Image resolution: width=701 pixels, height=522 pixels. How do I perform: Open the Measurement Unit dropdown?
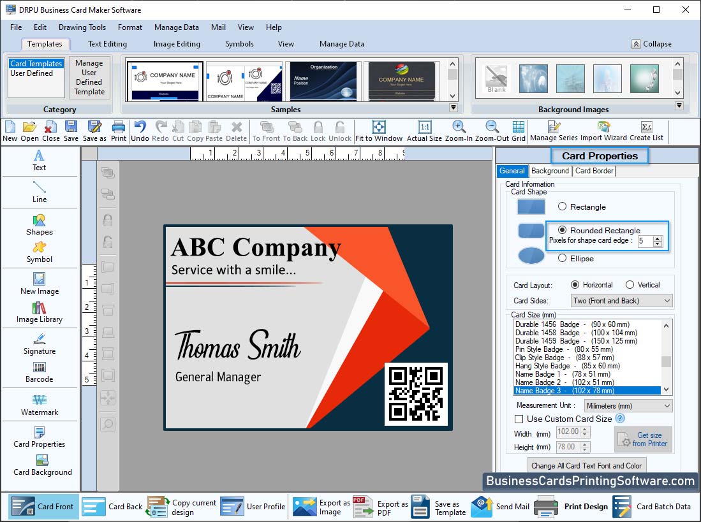pyautogui.click(x=628, y=406)
